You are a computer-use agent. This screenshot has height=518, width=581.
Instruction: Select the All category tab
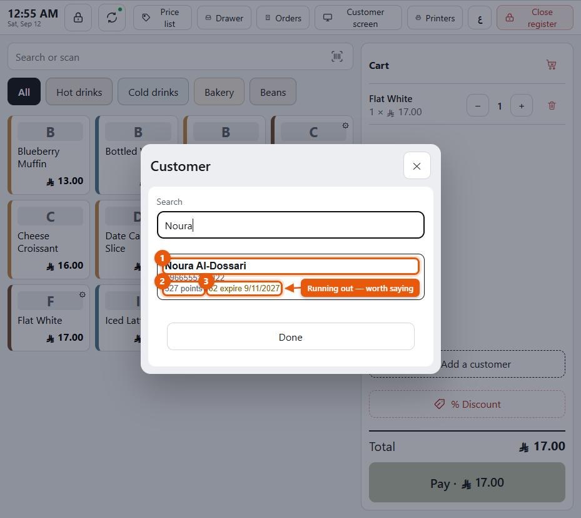pos(24,91)
